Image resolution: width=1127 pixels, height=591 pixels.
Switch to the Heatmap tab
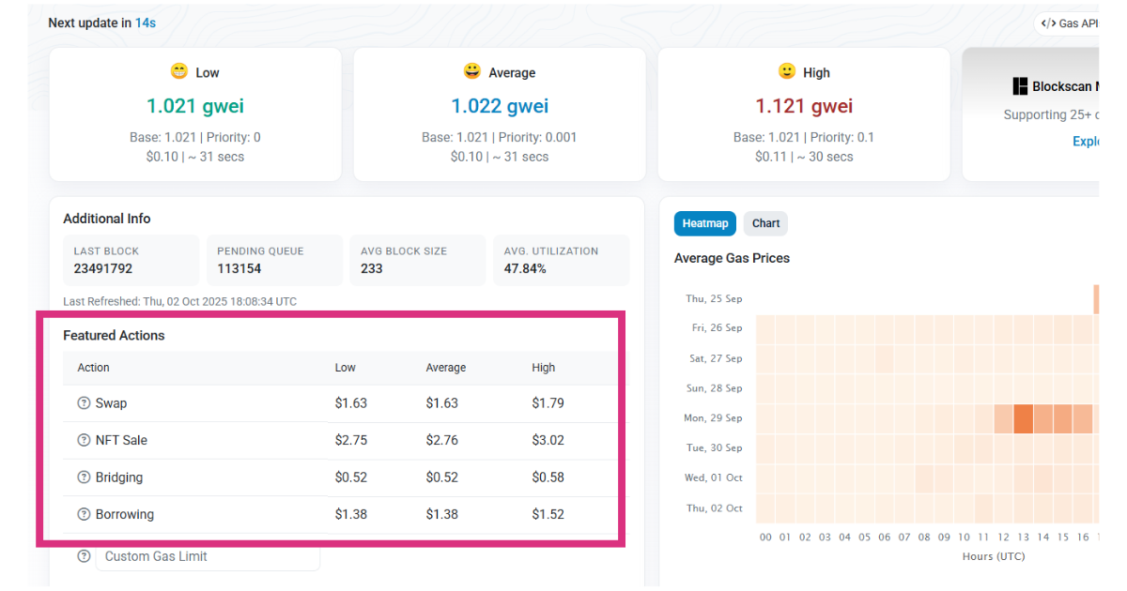(704, 223)
